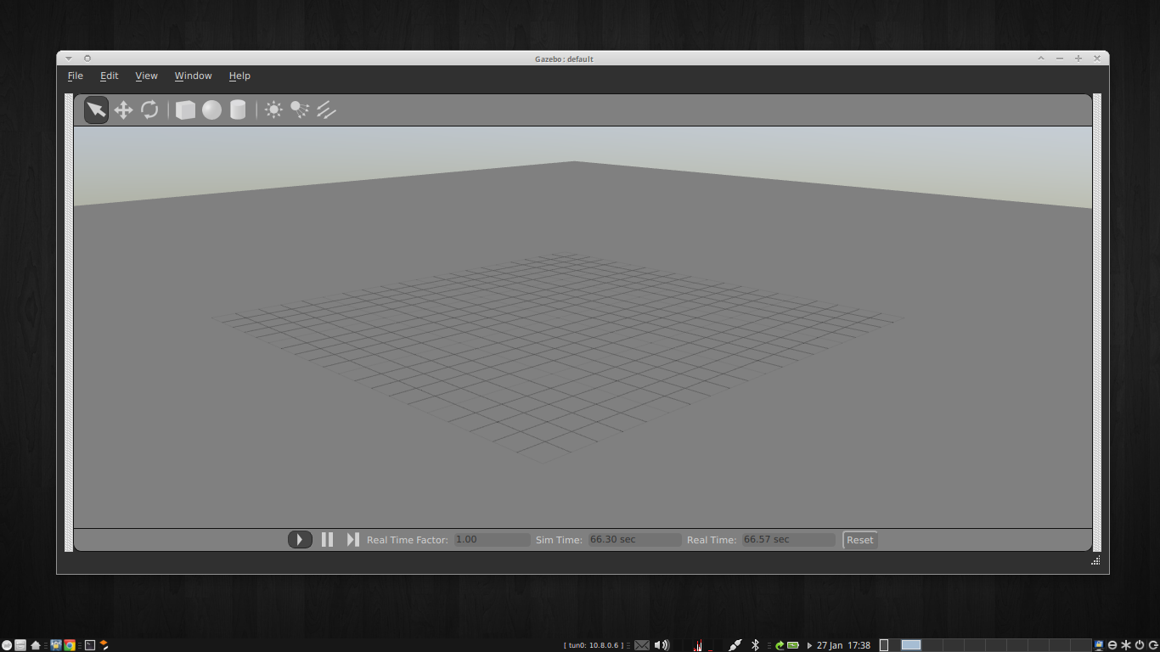Screen dimensions: 1160x652
Task: Click the Real Time Factor field
Action: tap(493, 539)
